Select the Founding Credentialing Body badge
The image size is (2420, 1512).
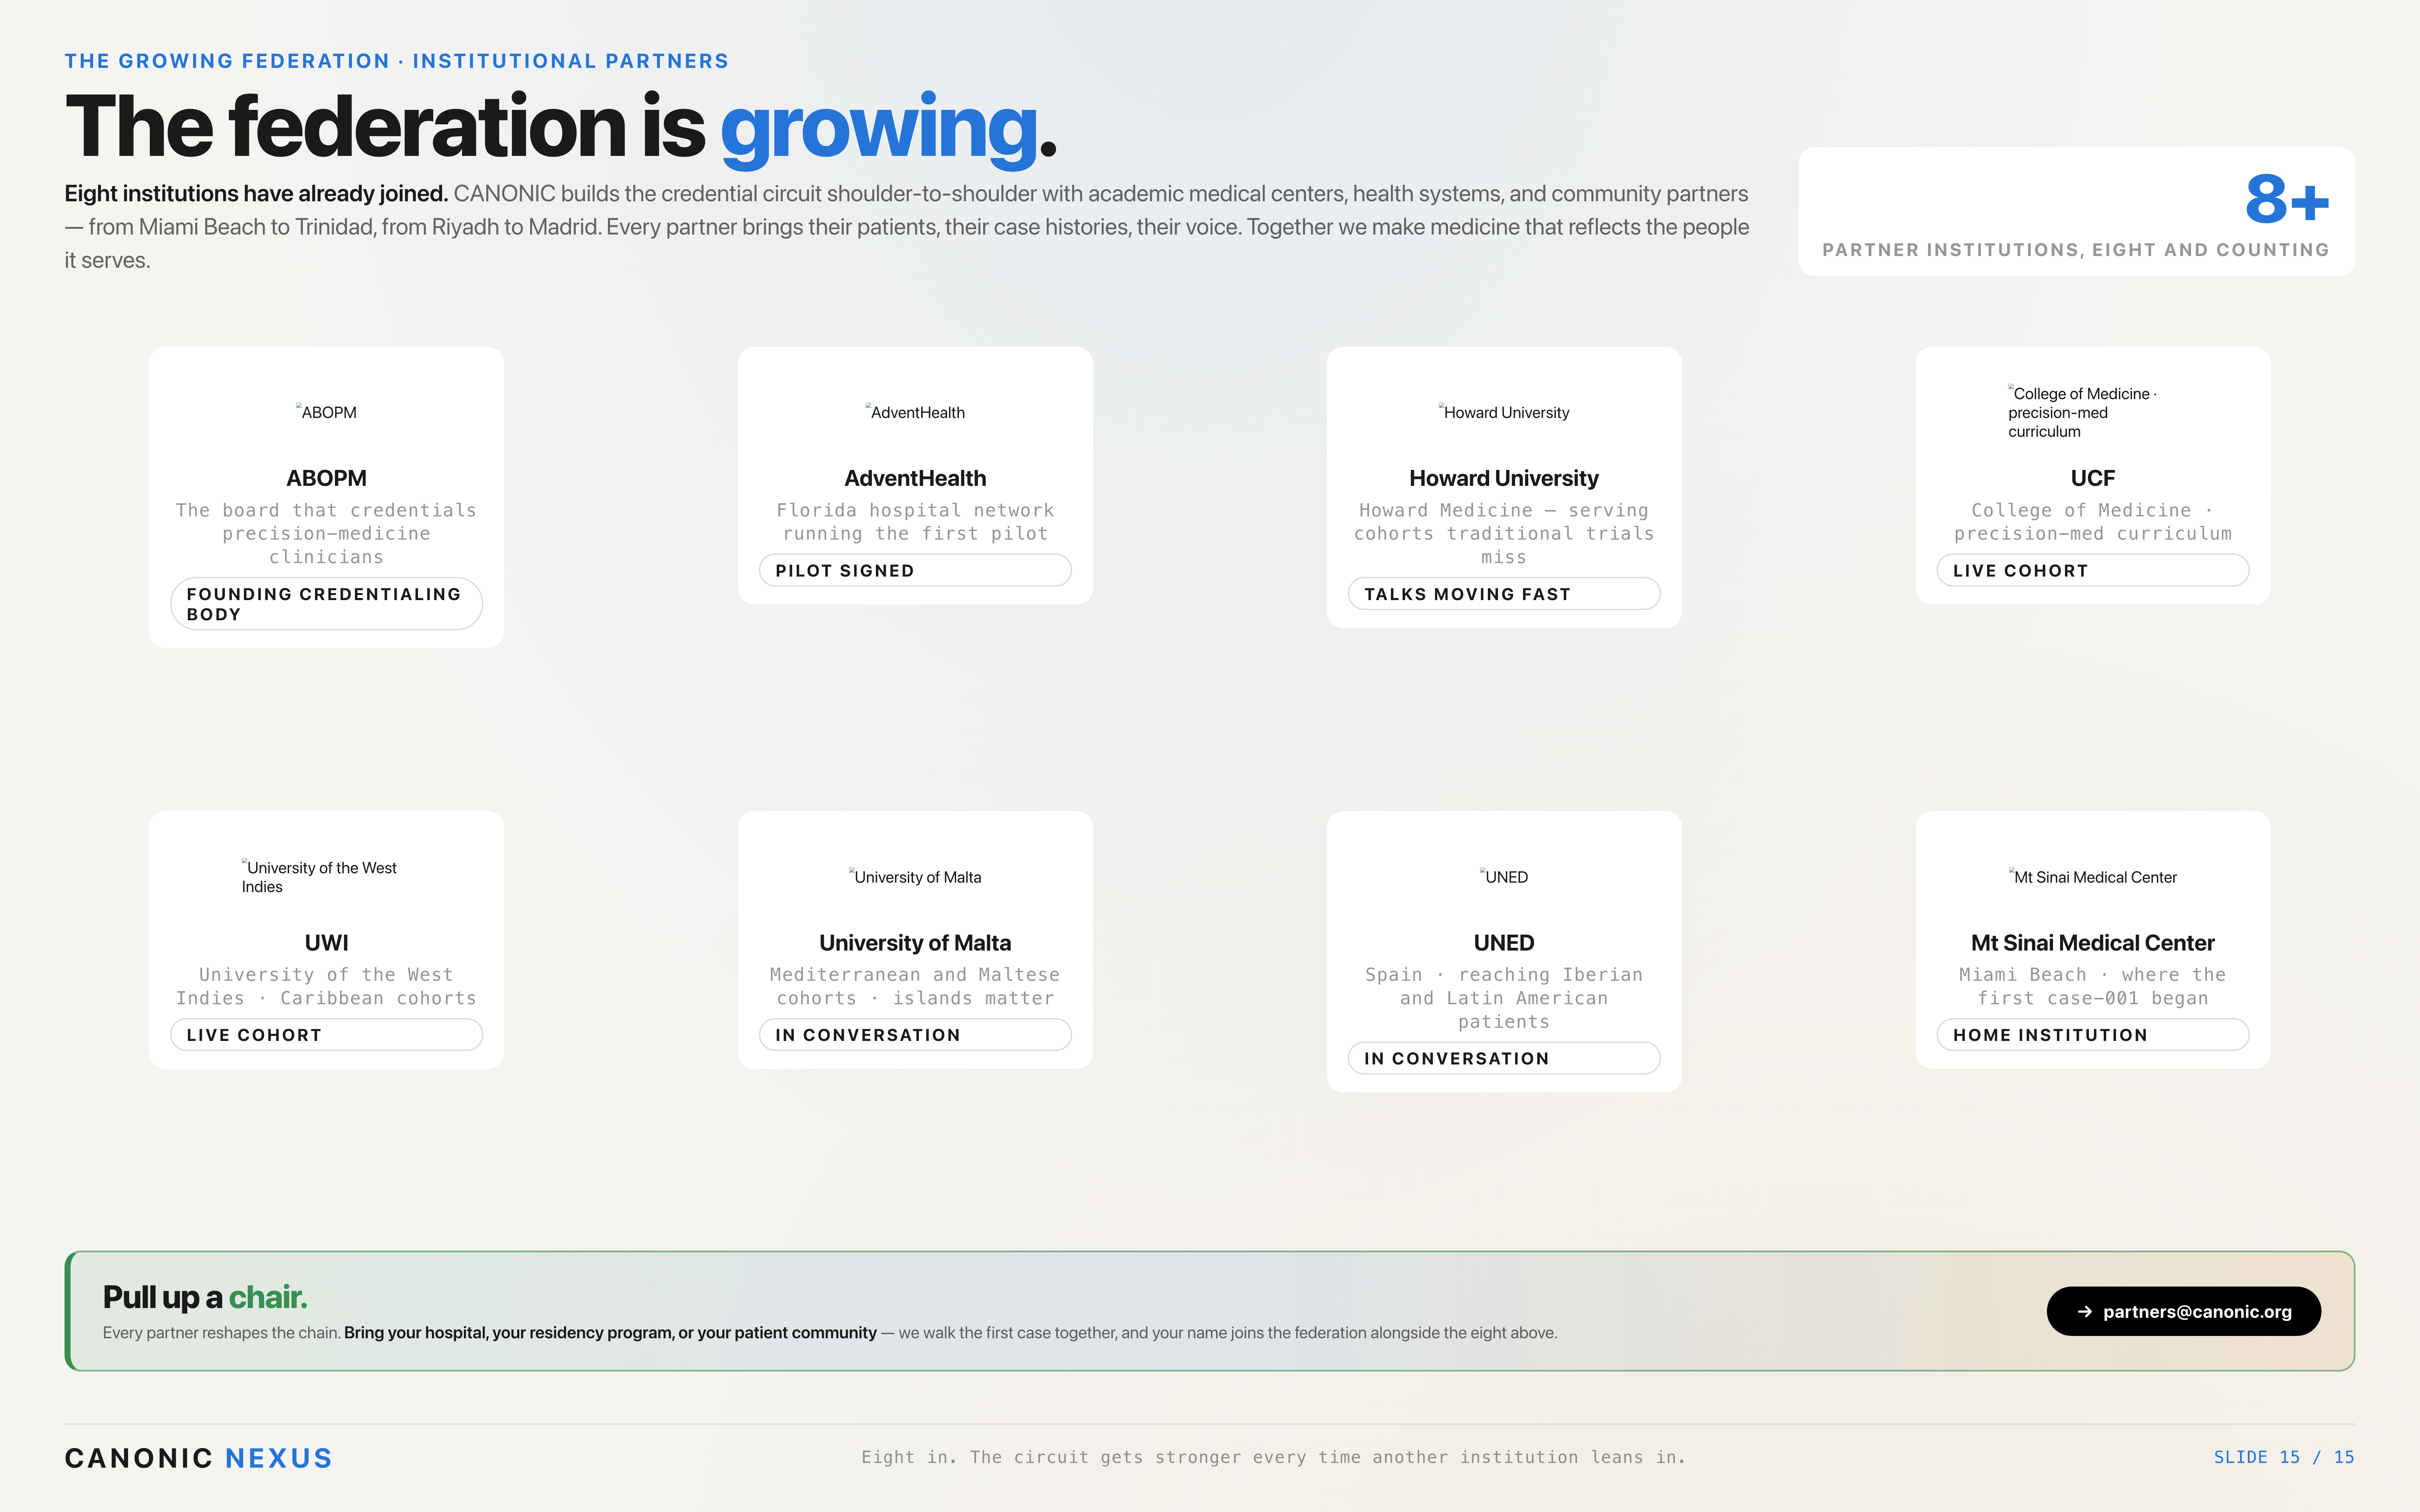[326, 604]
